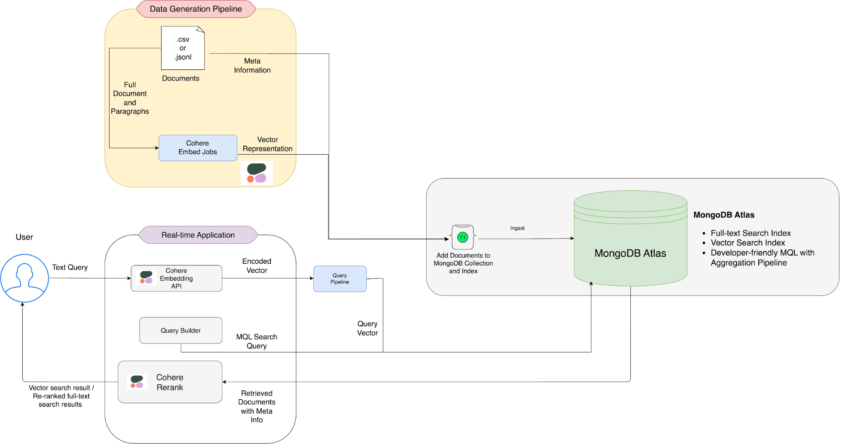This screenshot has width=852, height=444.
Task: Select the green MongoDB collection icon
Action: (x=462, y=237)
